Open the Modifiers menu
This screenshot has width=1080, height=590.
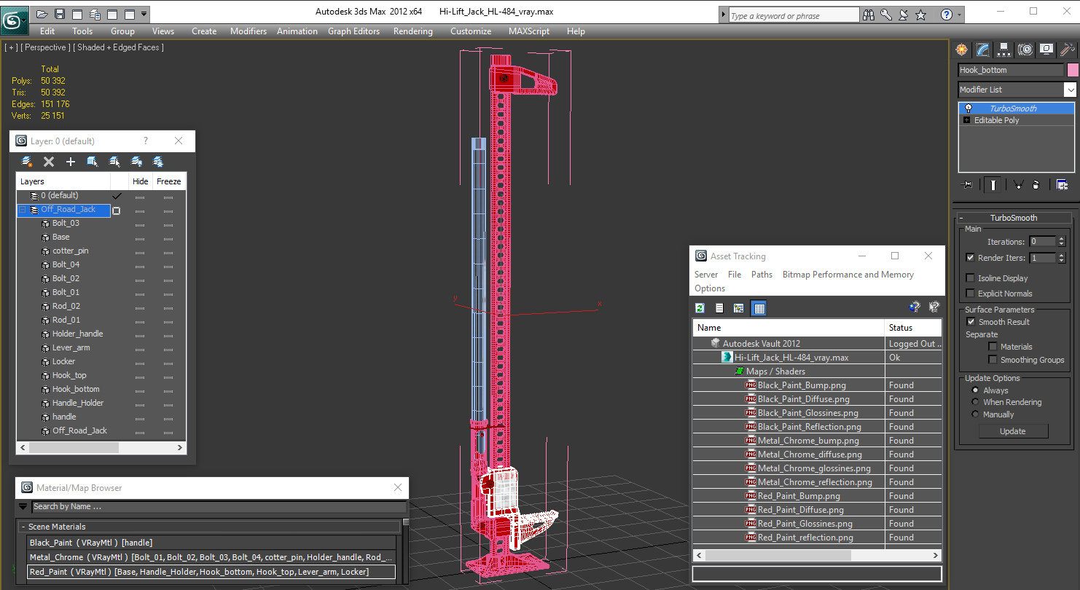coord(249,31)
